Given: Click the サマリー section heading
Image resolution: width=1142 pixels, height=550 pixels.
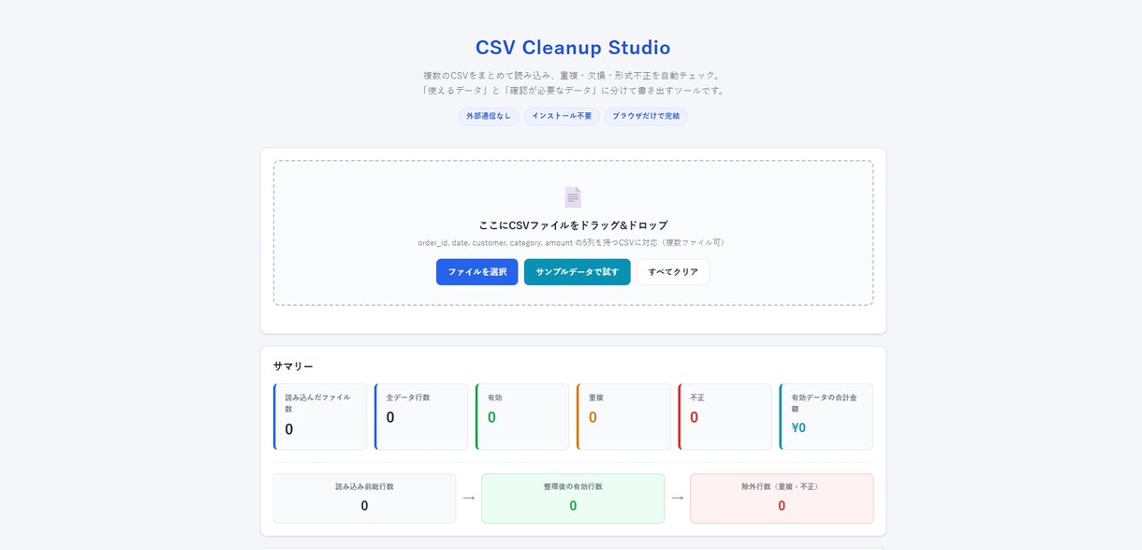Looking at the screenshot, I should click(293, 366).
